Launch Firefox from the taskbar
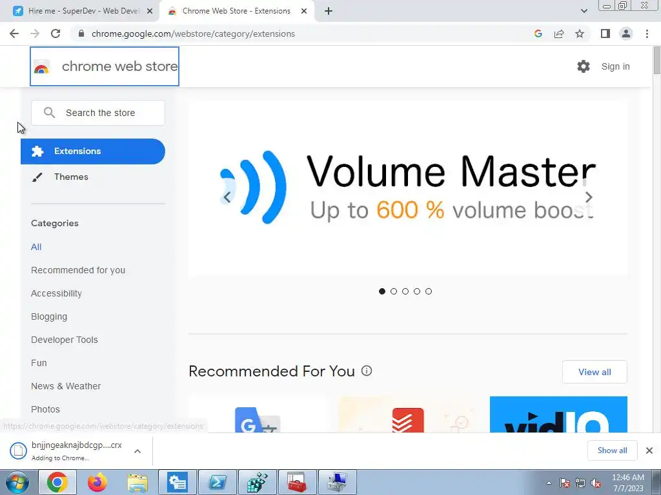661x495 pixels. (x=97, y=482)
